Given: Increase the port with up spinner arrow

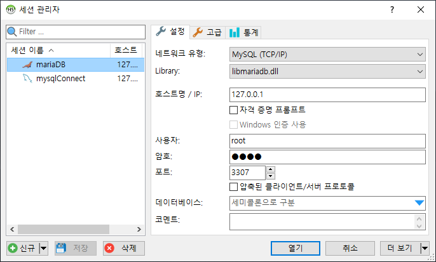Looking at the screenshot, I should point(271,169).
